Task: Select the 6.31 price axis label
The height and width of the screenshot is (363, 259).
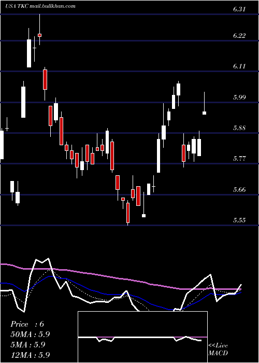Action: tap(239, 9)
